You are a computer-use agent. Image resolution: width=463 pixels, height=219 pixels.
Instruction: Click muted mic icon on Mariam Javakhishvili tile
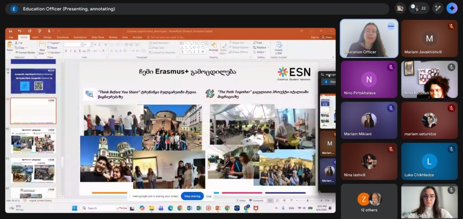(451, 26)
